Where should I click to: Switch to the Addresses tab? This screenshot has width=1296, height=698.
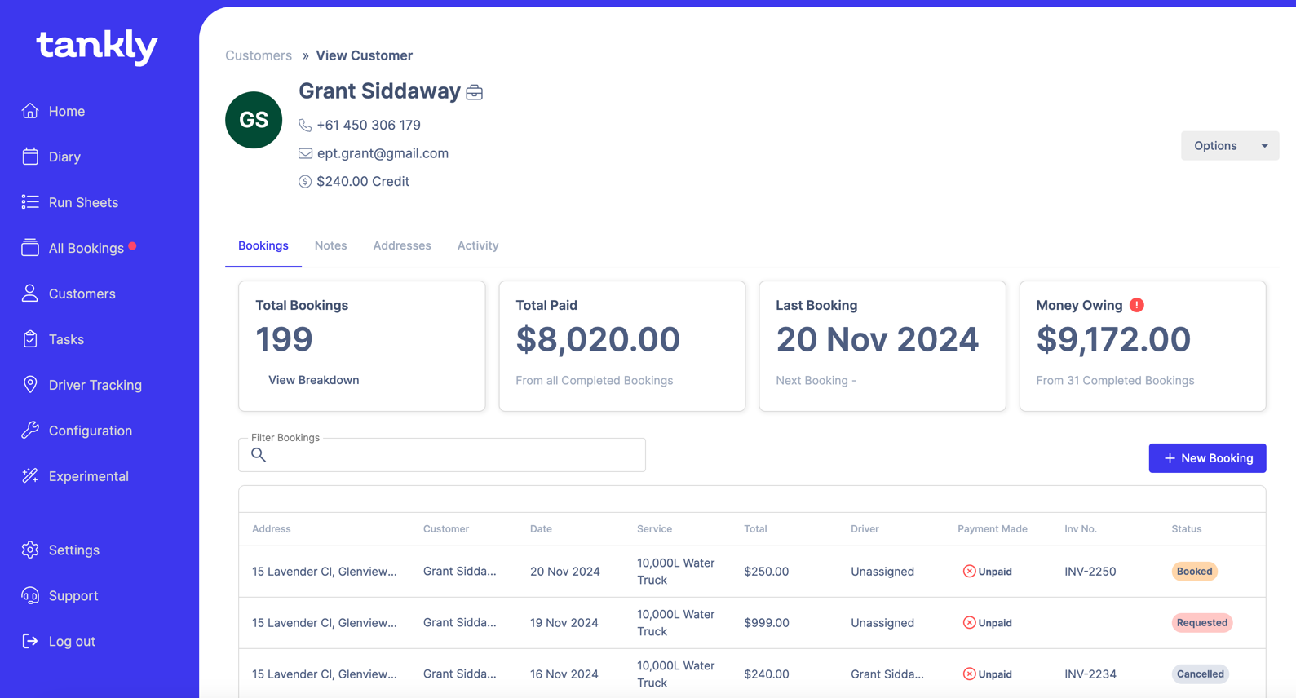coord(401,245)
